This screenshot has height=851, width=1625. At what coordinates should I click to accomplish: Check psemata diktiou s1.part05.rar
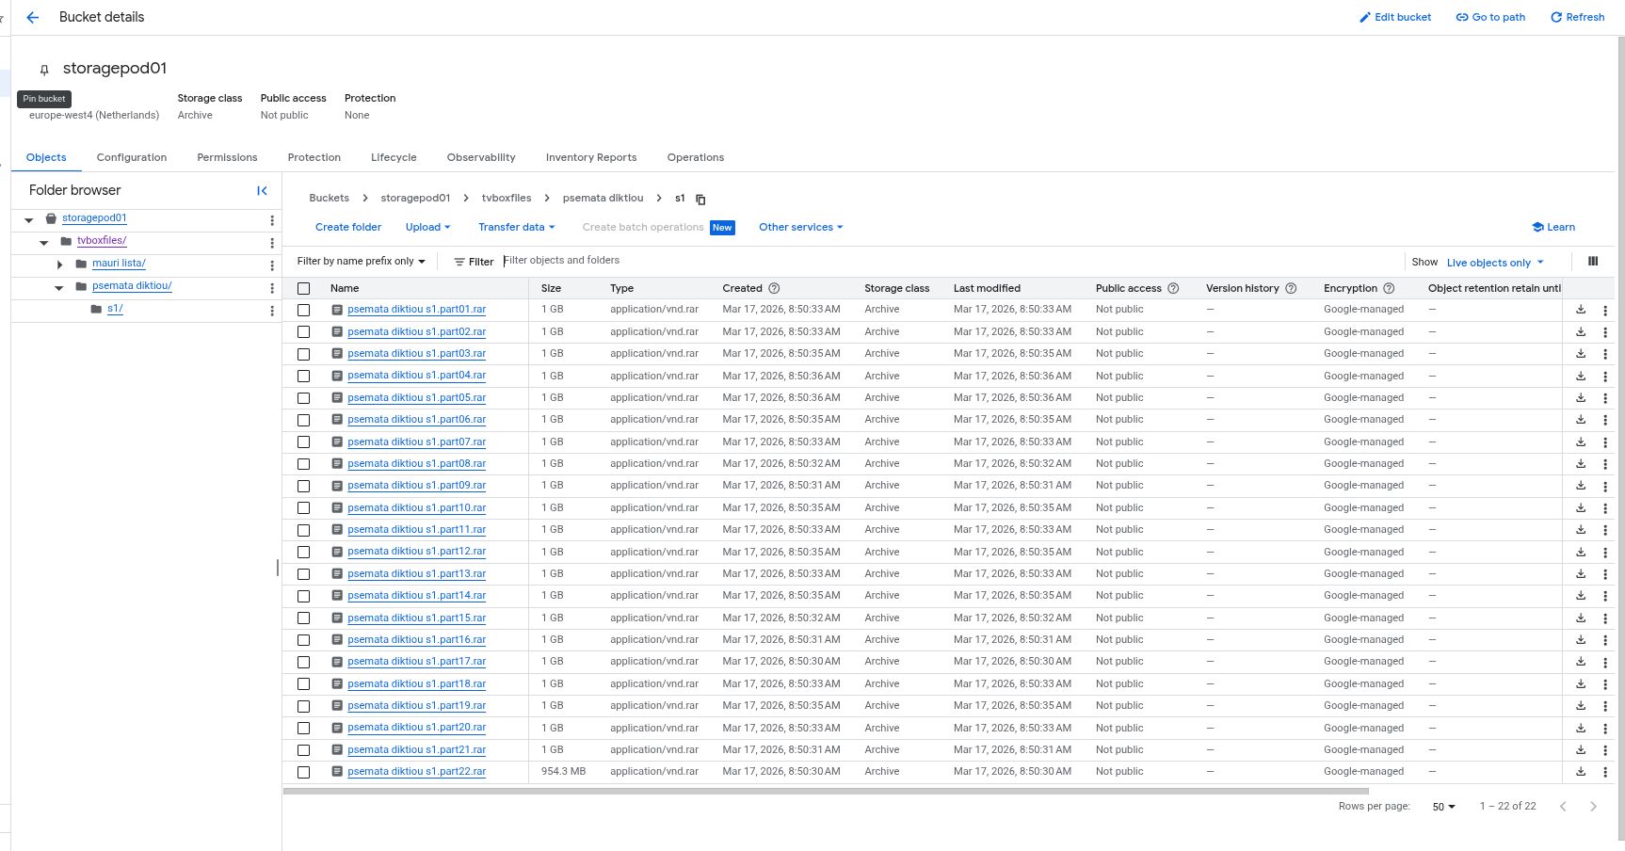303,398
